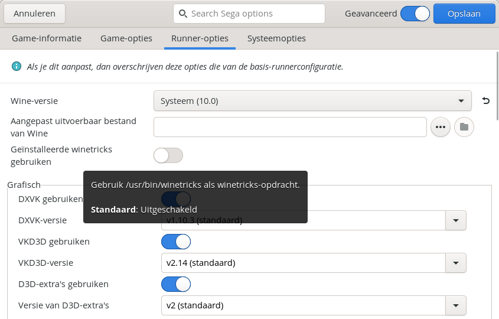Focus the Search Sega options field
Viewport: 499px width, 319px height.
[x=249, y=14]
